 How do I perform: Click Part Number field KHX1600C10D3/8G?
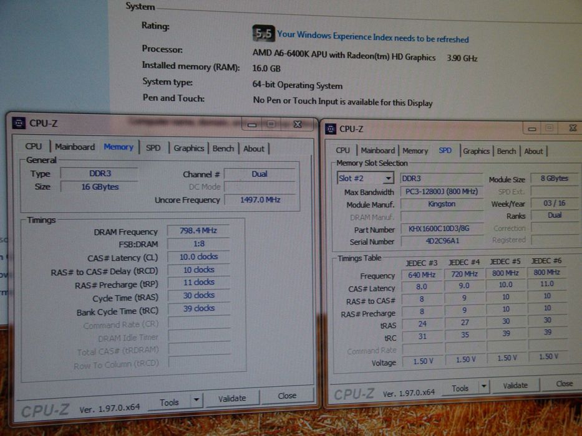click(x=441, y=229)
